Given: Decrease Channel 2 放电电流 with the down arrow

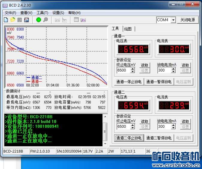Looking at the screenshot, I should [x=174, y=128].
